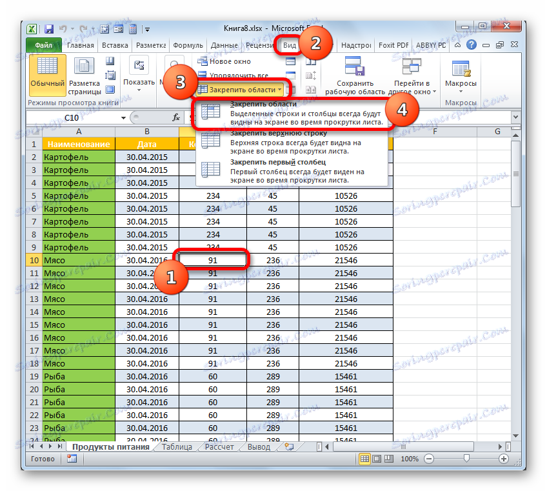Screen dimensions: 547x491
Task: Switch to Normal view via status bar icon
Action: 364,459
